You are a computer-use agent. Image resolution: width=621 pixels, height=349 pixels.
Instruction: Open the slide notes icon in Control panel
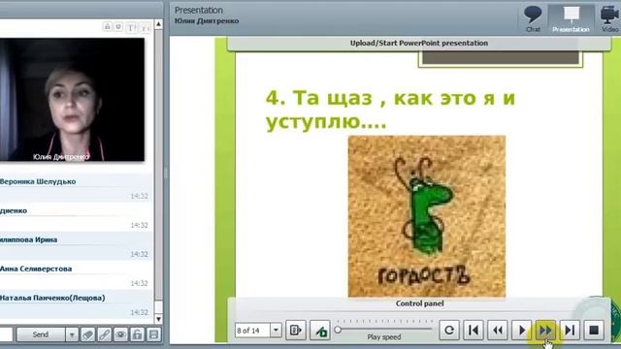pyautogui.click(x=295, y=330)
